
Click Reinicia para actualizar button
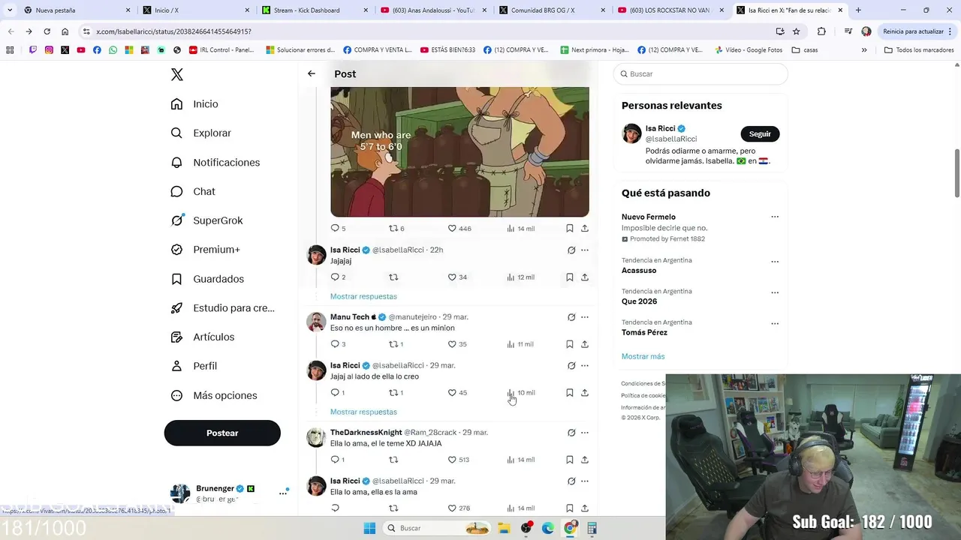pos(913,31)
